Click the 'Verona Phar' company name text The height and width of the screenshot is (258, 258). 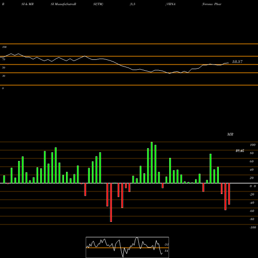point(212,4)
